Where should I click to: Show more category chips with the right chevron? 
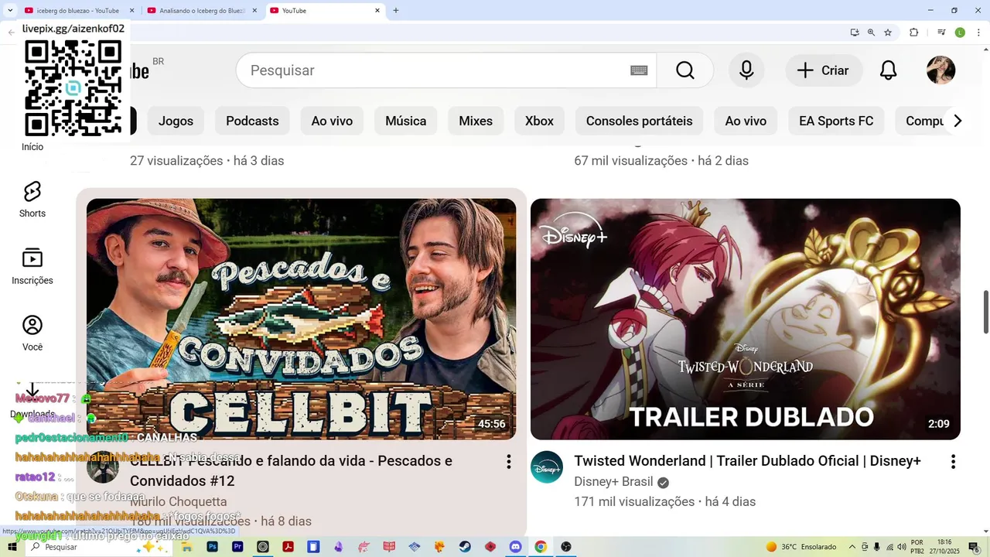pos(958,121)
